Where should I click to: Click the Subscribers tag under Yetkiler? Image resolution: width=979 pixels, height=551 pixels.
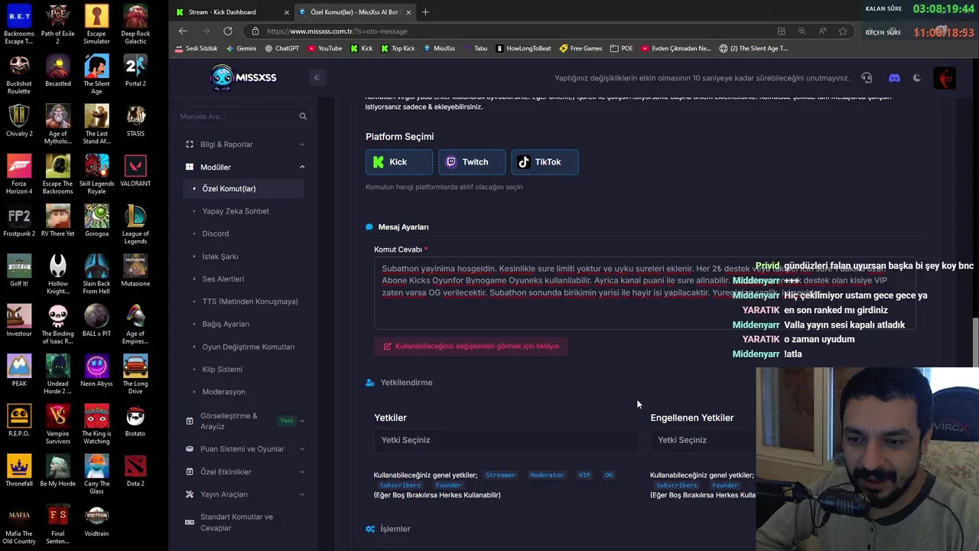(x=400, y=485)
